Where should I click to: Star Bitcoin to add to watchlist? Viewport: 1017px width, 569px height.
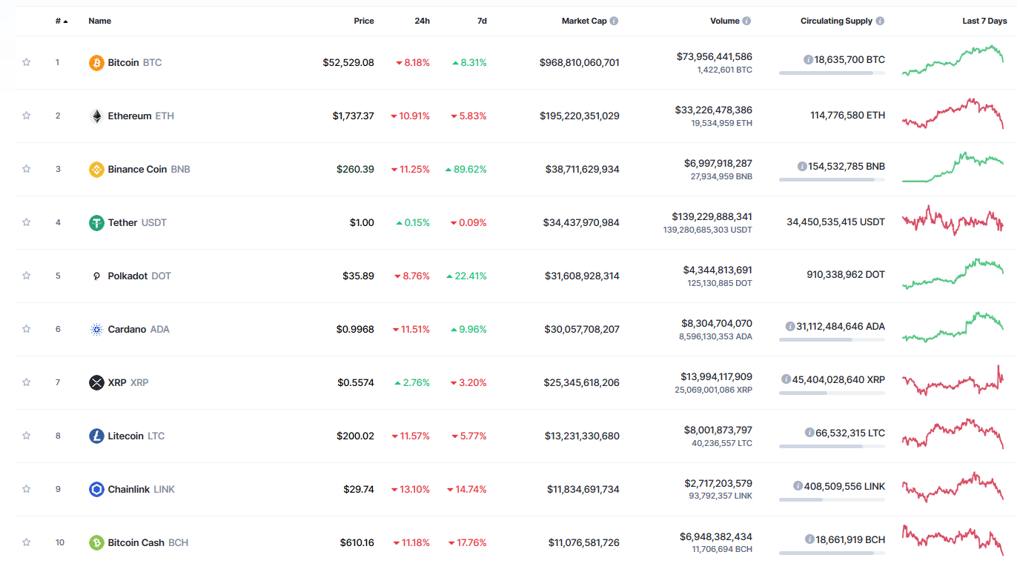(27, 62)
